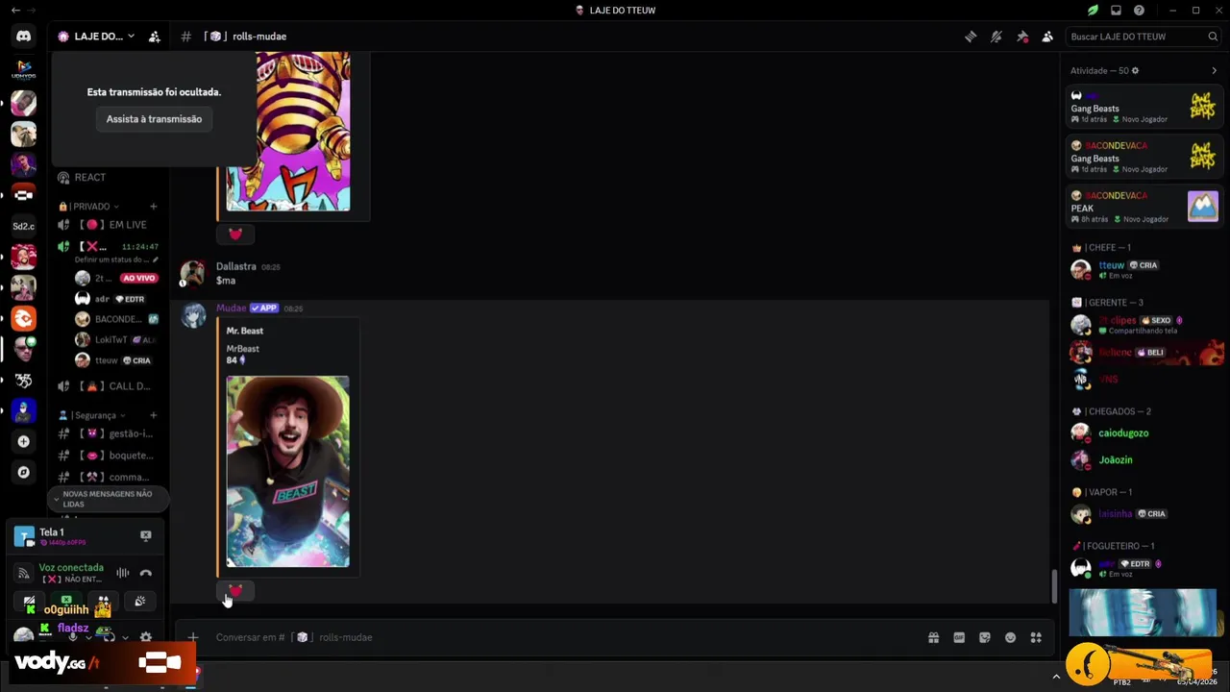This screenshot has width=1230, height=692.
Task: Open connection quality signal icon
Action: click(x=24, y=573)
